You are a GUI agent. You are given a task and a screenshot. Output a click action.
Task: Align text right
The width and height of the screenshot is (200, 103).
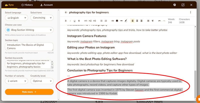(x=141, y=21)
